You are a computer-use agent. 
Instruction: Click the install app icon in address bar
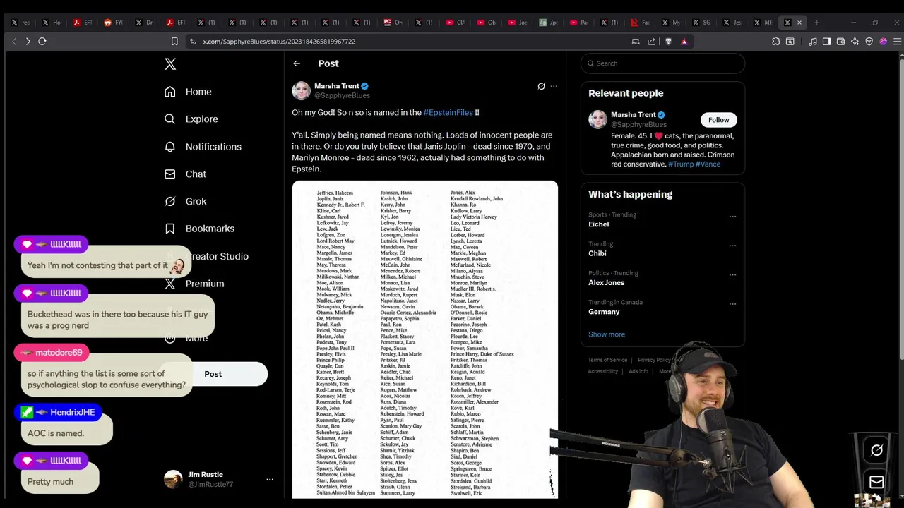636,42
